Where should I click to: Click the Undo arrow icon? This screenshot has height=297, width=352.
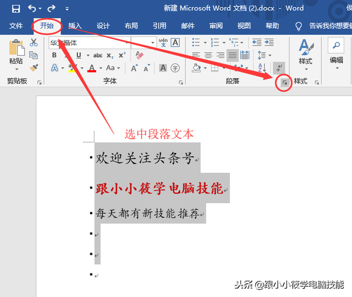(32, 9)
